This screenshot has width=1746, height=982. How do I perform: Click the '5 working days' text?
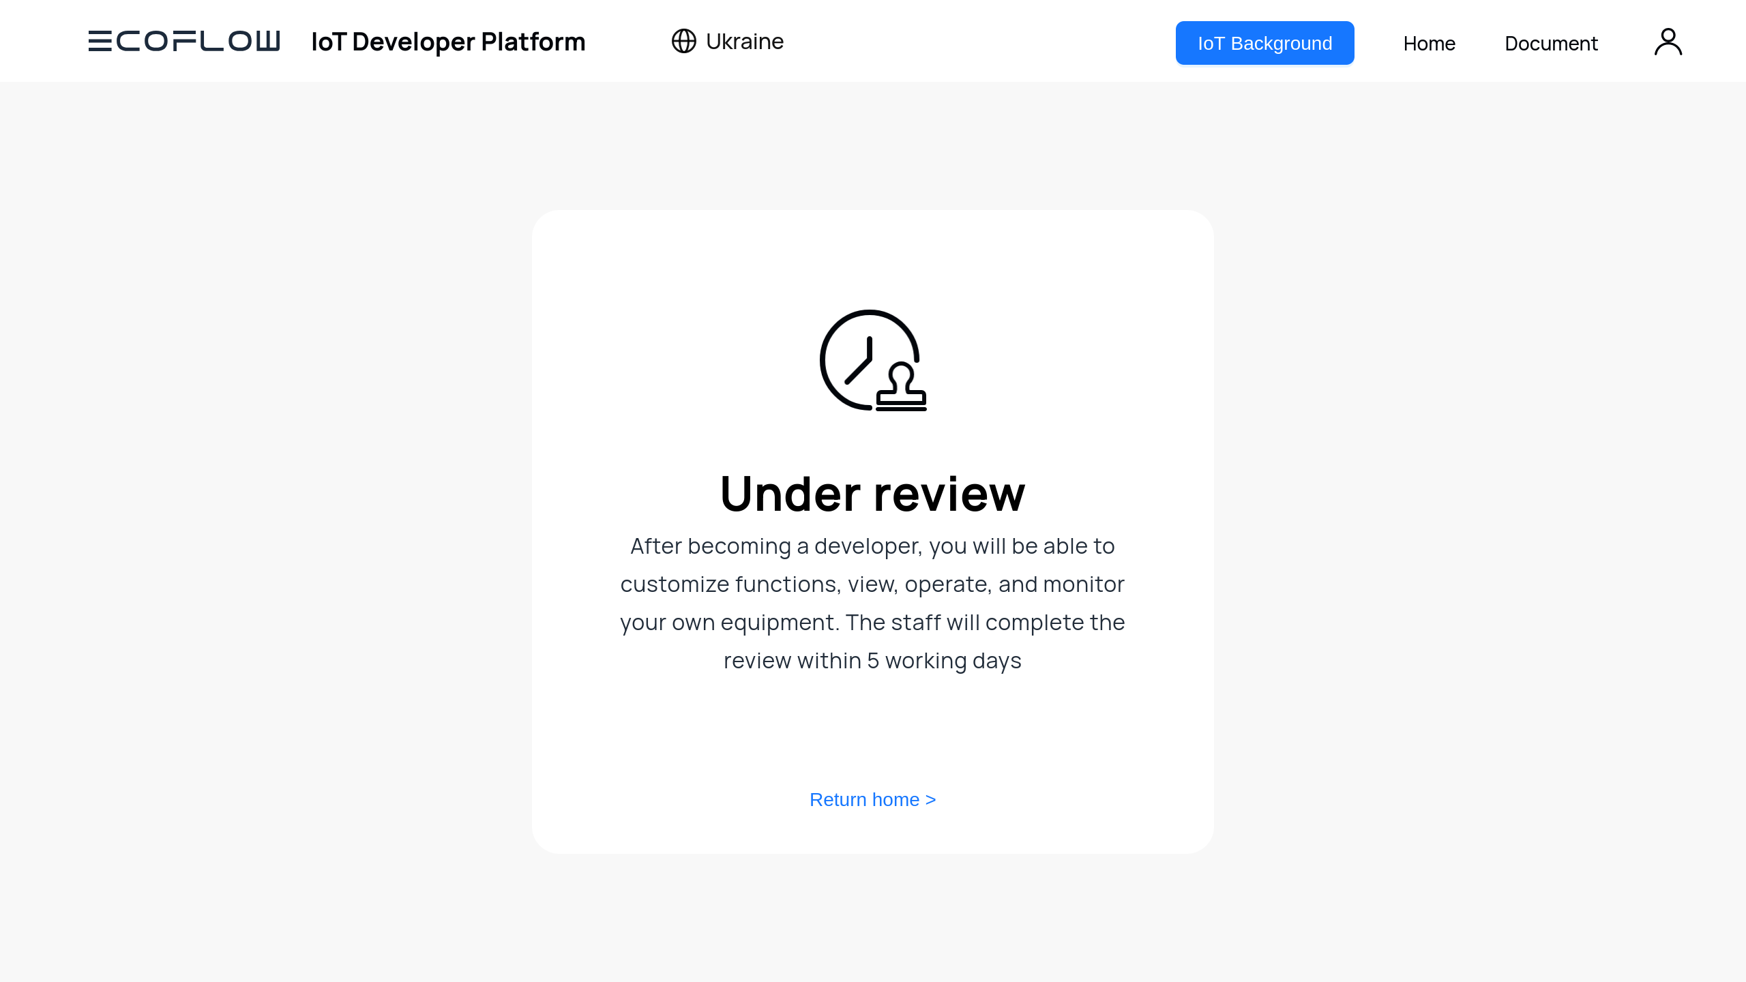(944, 661)
